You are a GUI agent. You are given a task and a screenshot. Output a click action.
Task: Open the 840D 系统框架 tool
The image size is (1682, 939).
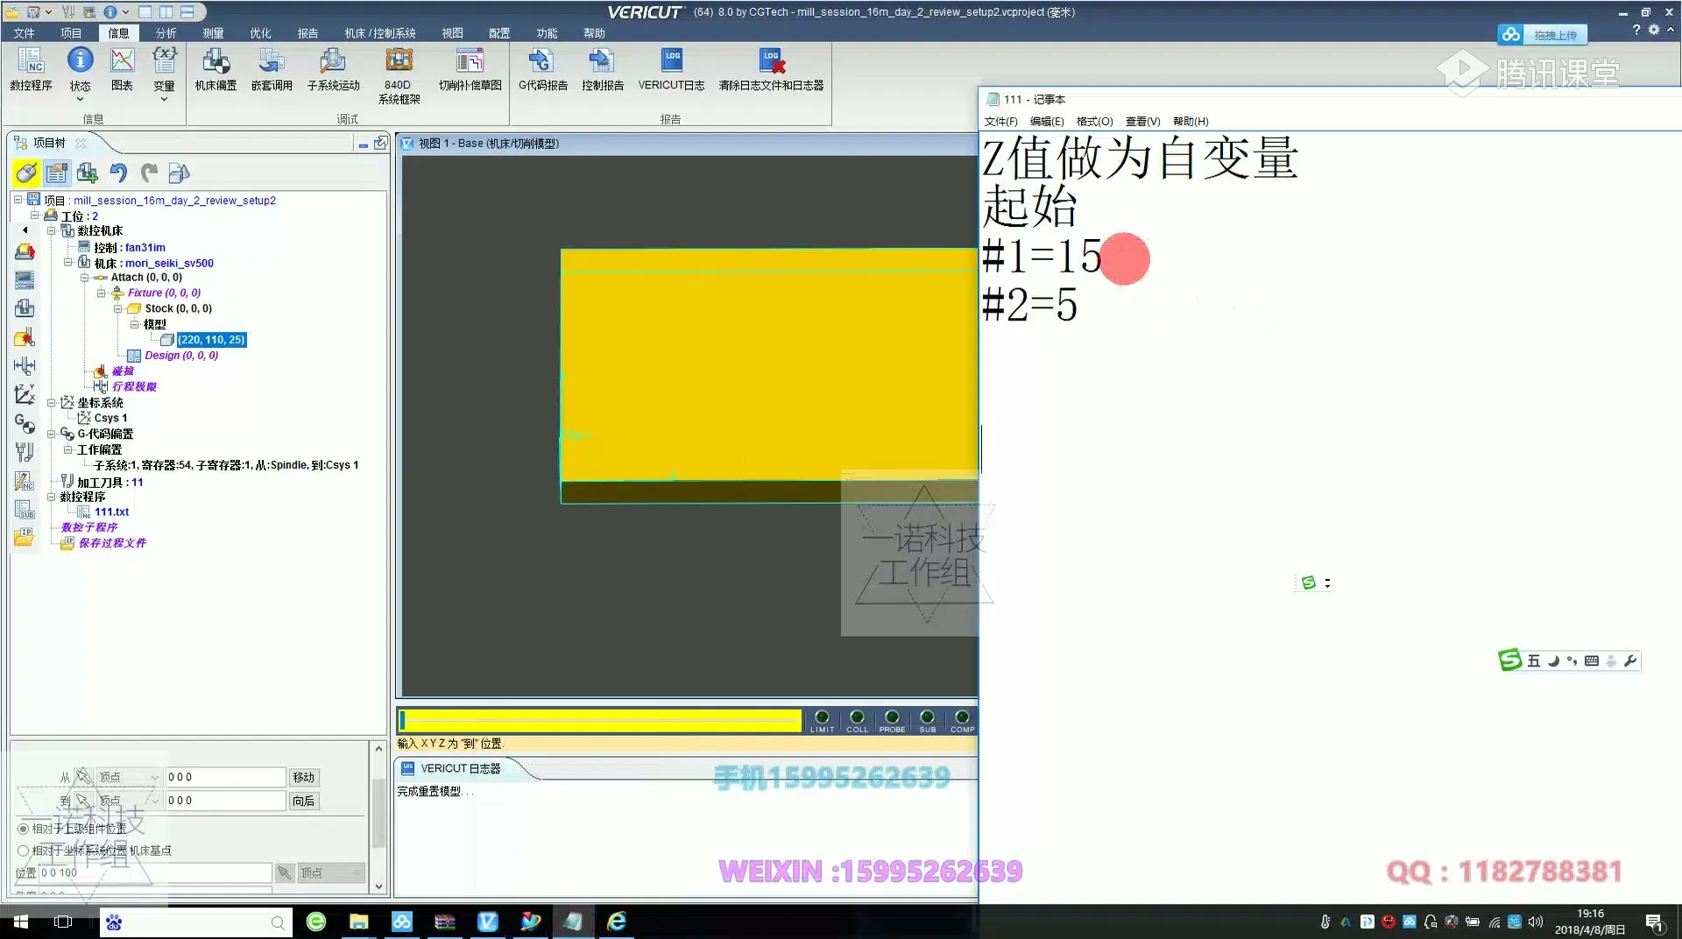click(399, 74)
